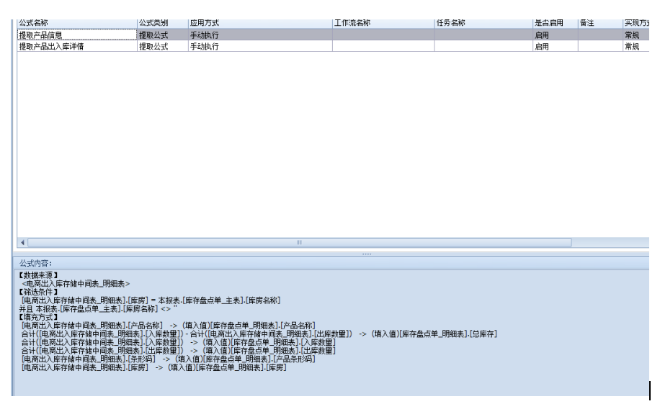Screen dimensions: 660x409
Task: Click the left arrow of horizontal scrollbar
Action: pyautogui.click(x=22, y=242)
